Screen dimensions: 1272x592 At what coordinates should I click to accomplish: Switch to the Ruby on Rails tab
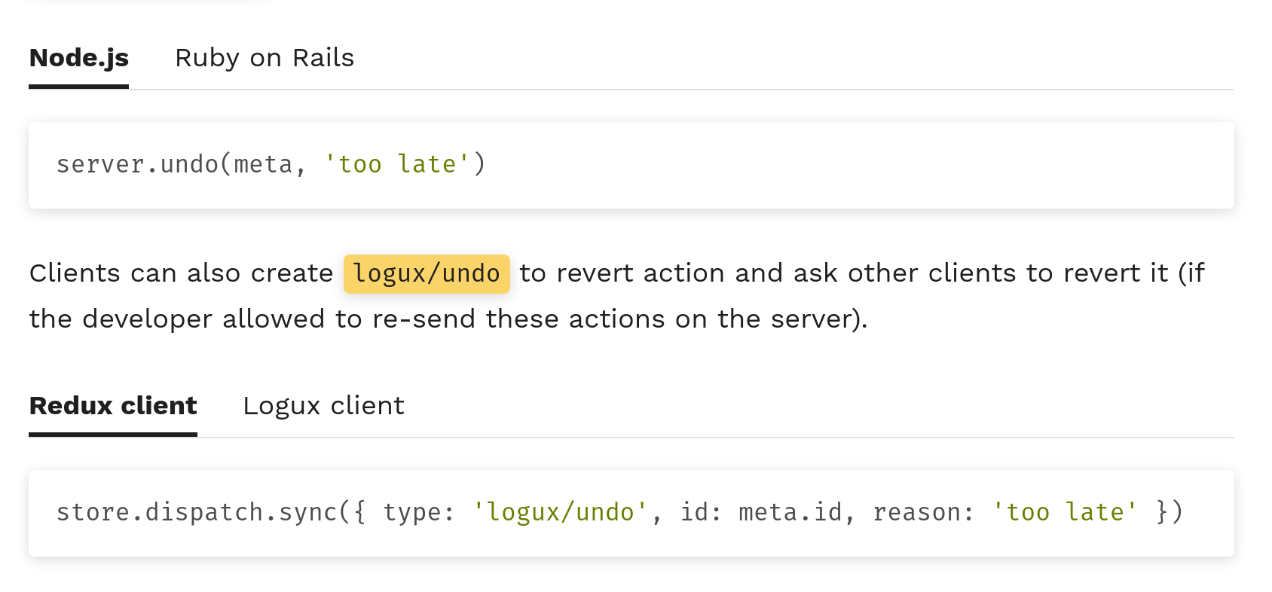(x=264, y=57)
